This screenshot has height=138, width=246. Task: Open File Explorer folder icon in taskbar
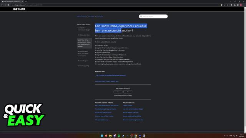point(110,136)
